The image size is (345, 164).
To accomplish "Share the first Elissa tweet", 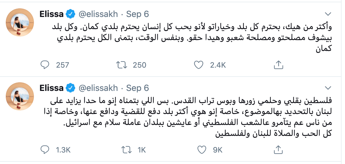I will 277,65.
